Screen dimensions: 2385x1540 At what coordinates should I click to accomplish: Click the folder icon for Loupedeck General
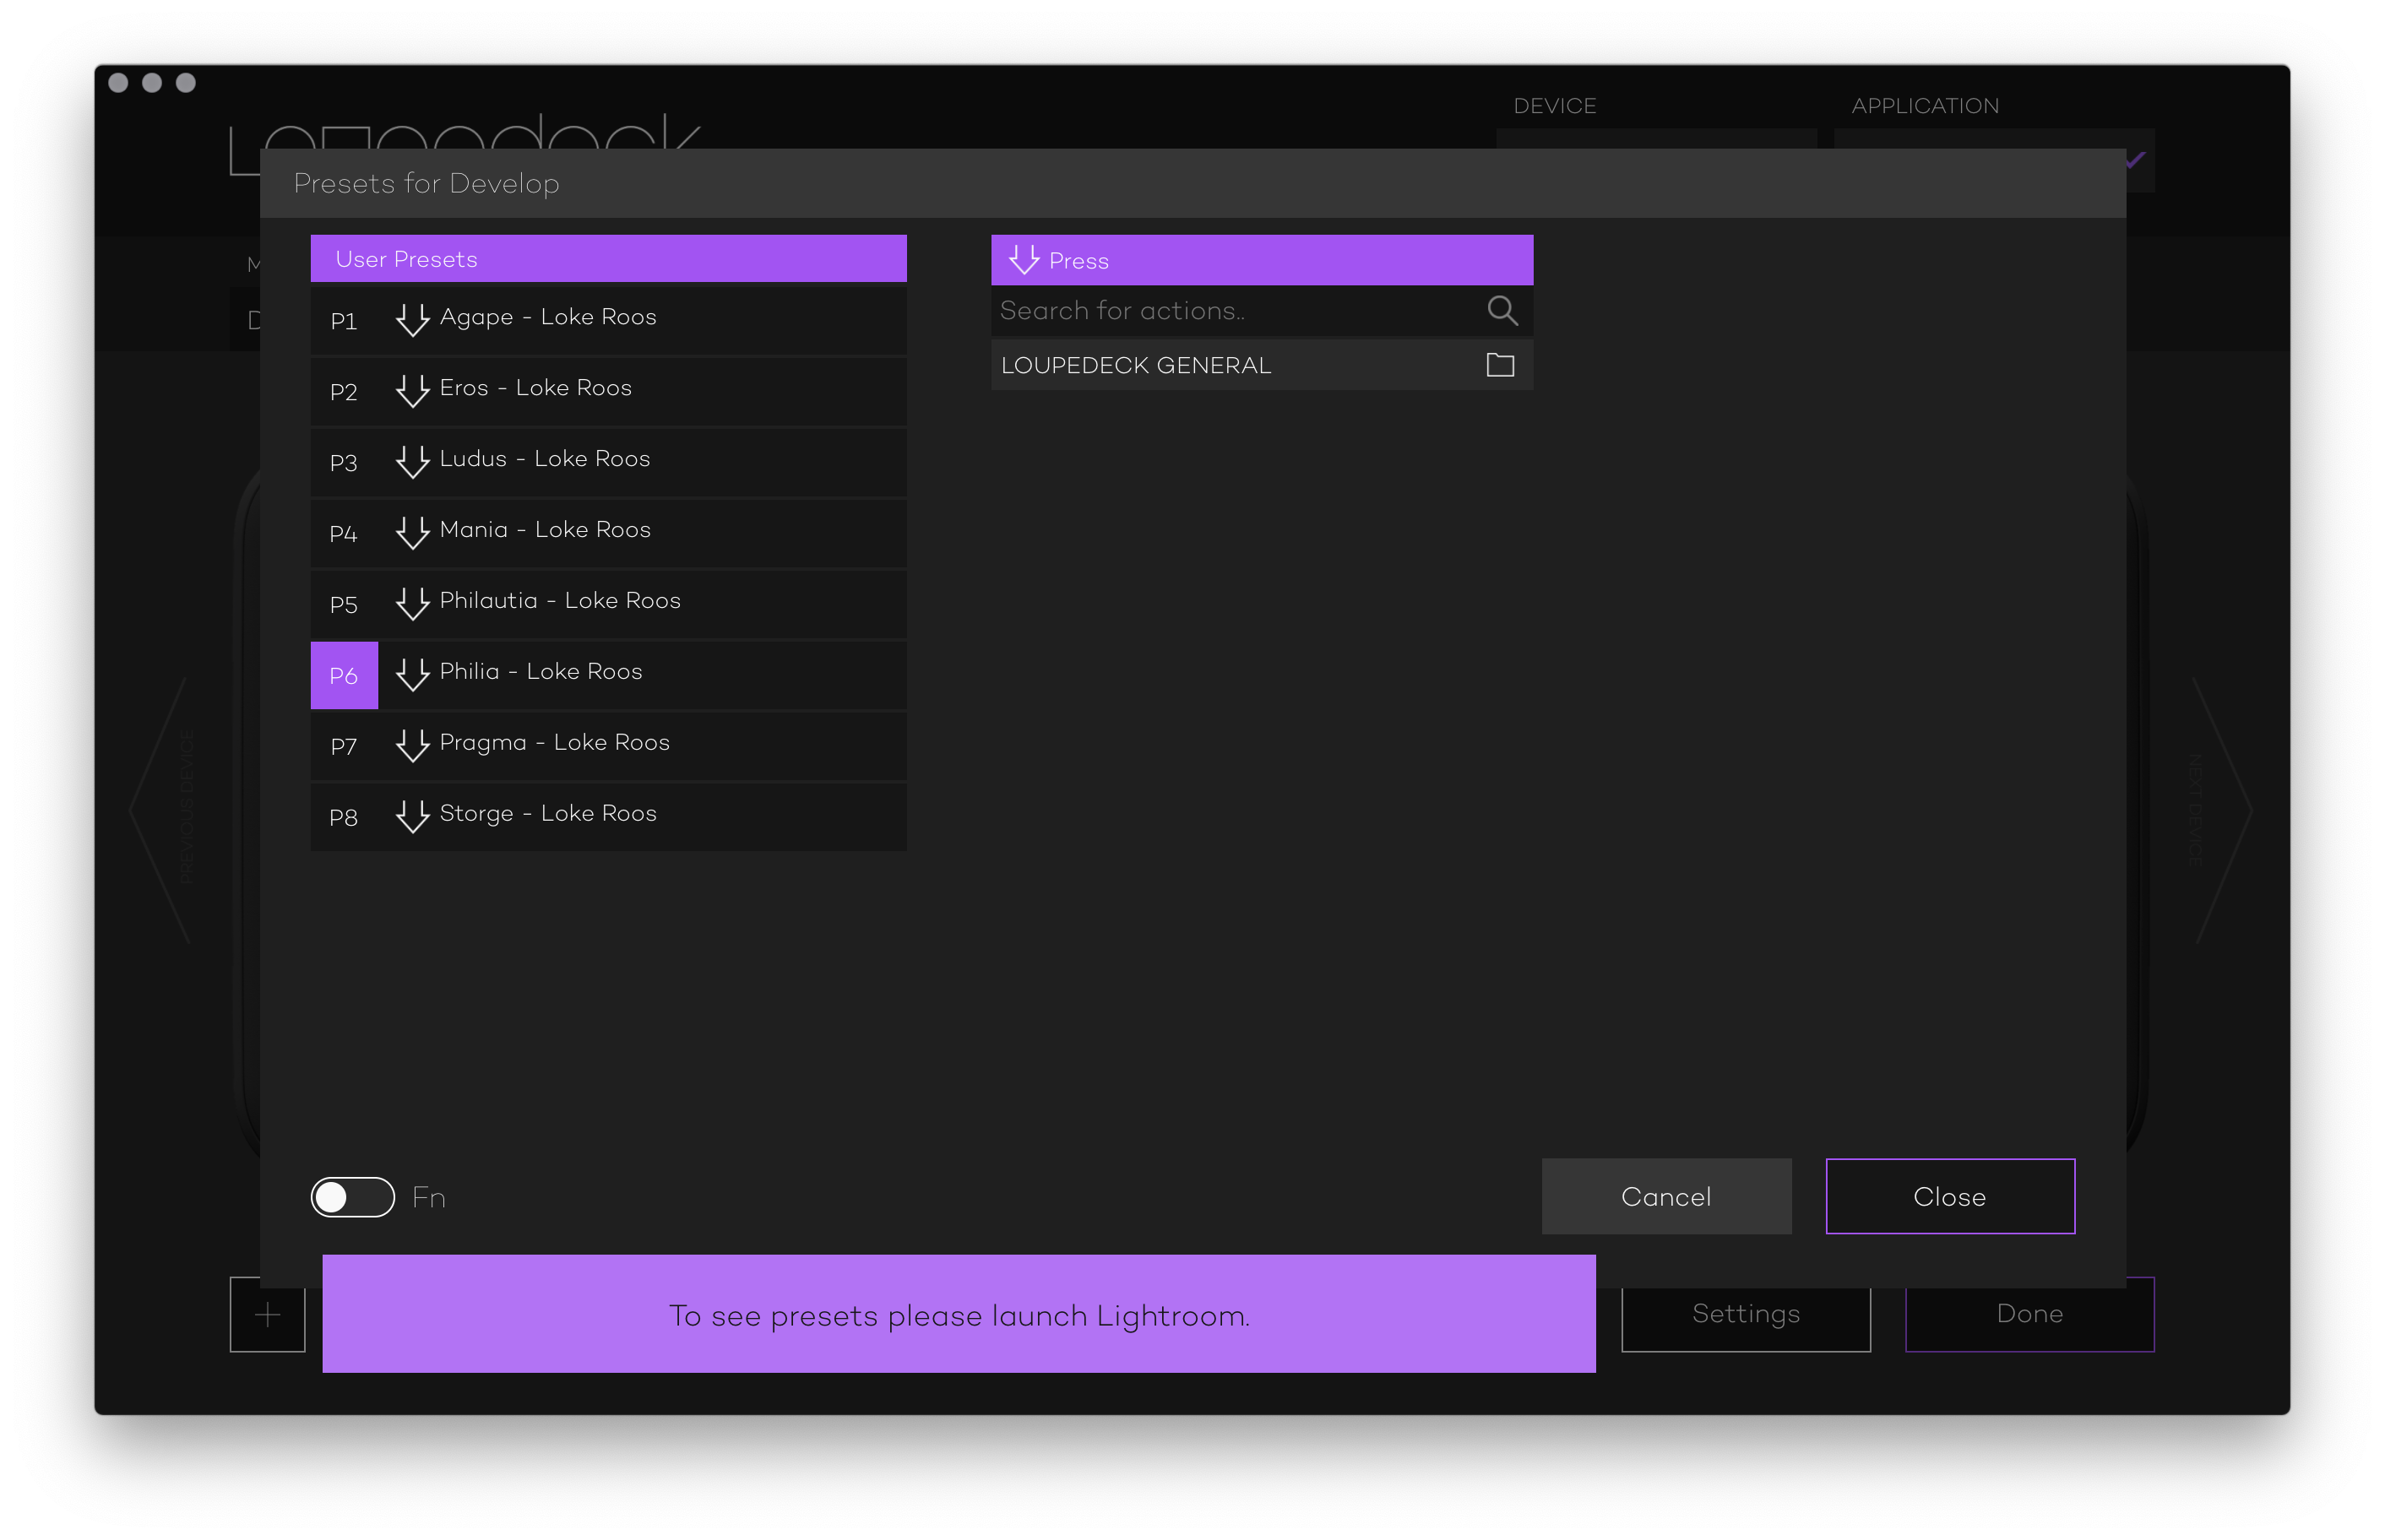[1499, 365]
